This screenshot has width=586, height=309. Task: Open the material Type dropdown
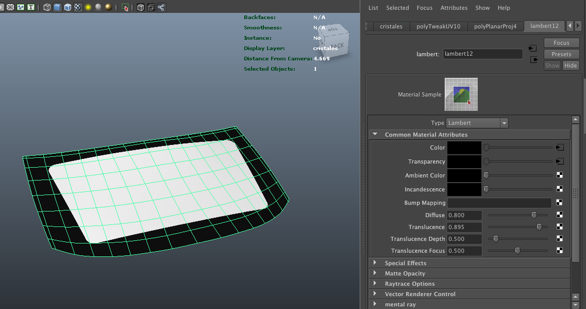click(x=477, y=123)
